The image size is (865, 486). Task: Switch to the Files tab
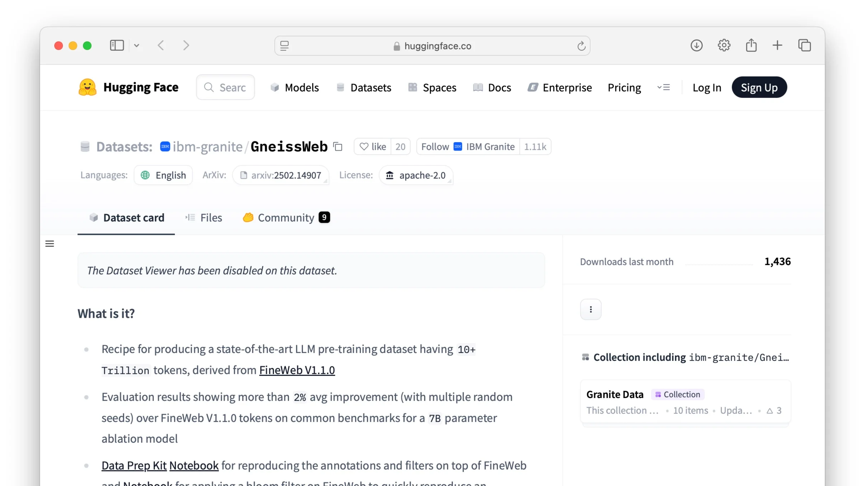(204, 218)
